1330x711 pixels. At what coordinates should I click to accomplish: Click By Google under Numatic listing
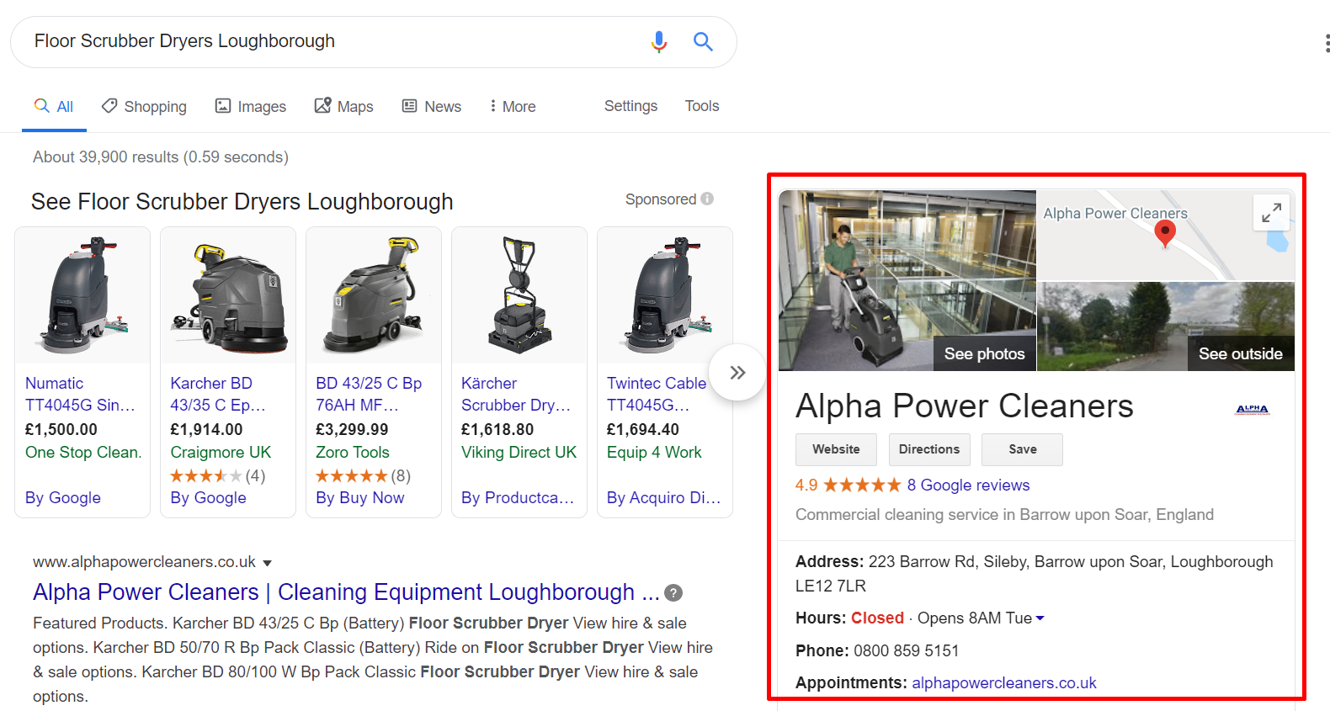pos(63,498)
